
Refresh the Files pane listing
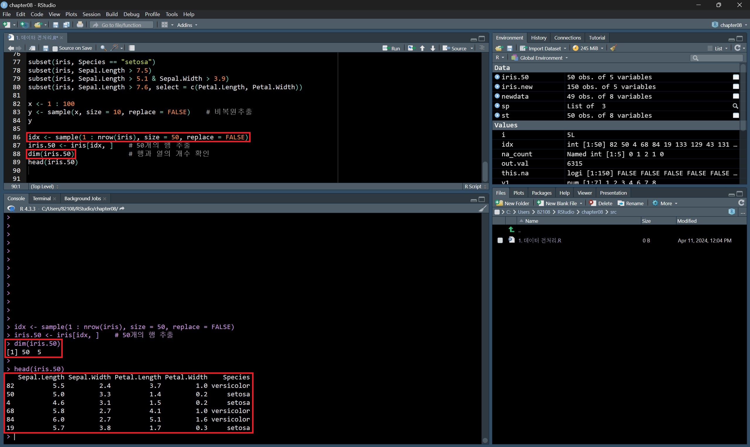click(x=741, y=203)
